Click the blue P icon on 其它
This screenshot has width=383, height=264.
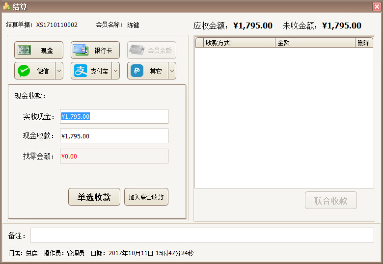(137, 71)
